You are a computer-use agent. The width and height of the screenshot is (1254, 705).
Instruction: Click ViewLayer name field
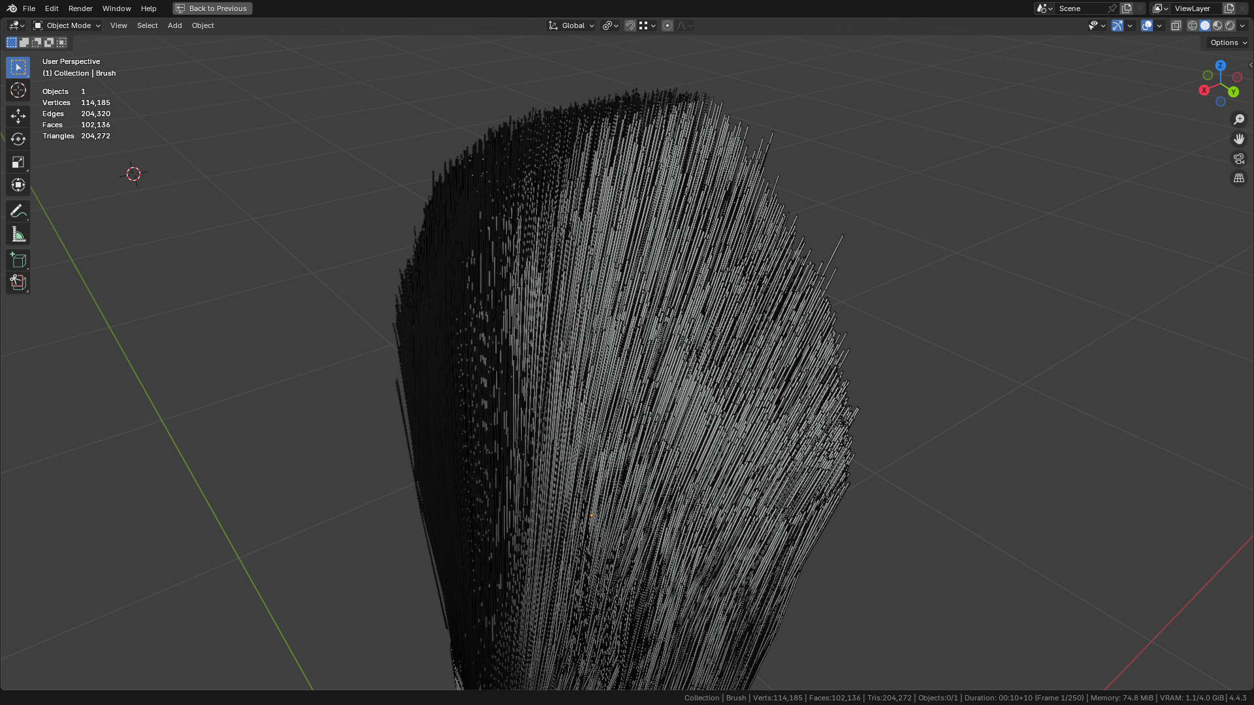coord(1197,8)
